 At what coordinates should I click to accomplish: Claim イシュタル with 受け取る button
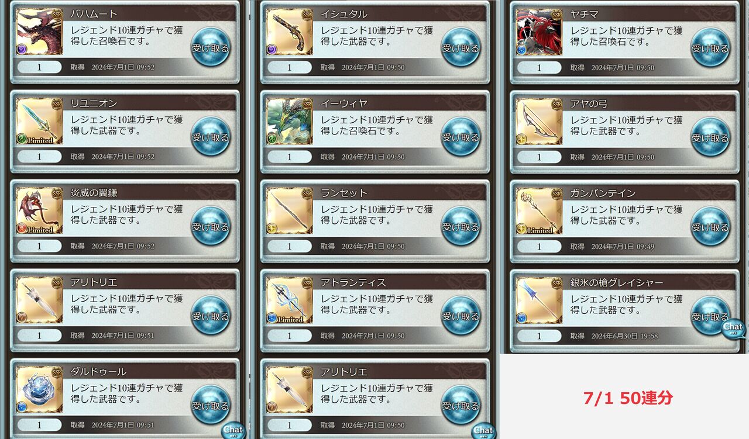tap(461, 47)
